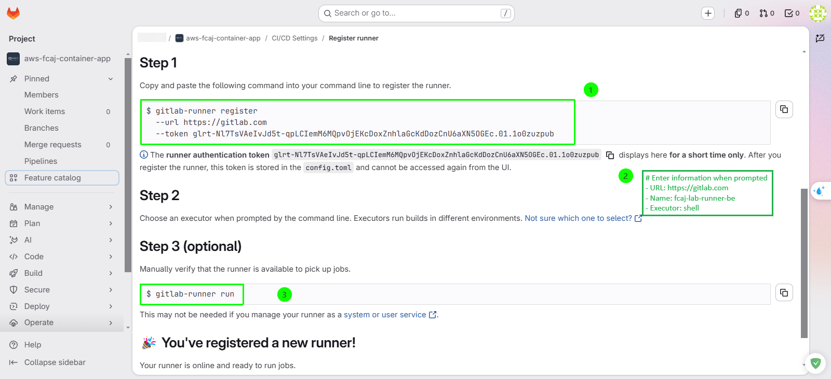Click the shield icon at bottom right
Image resolution: width=831 pixels, height=379 pixels.
click(815, 363)
